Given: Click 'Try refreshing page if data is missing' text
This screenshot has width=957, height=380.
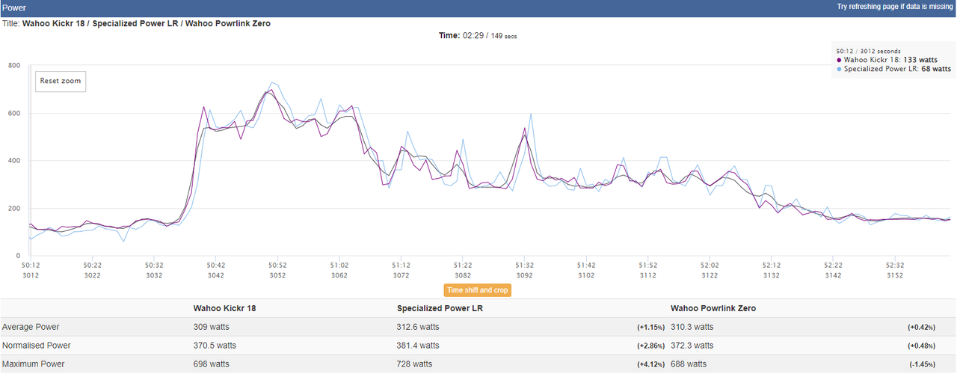Looking at the screenshot, I should point(895,7).
